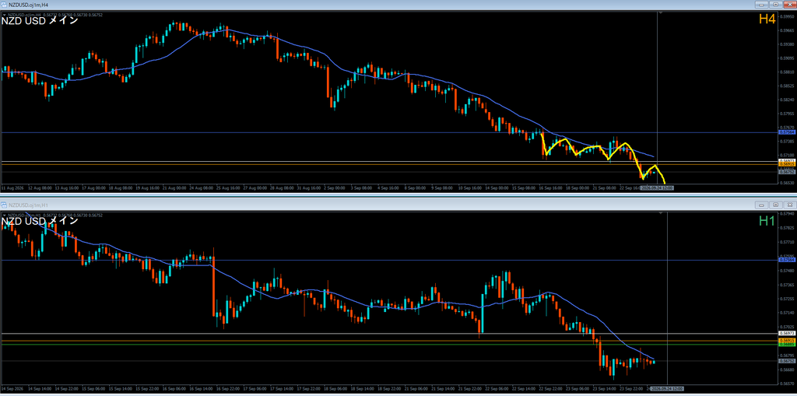The image size is (797, 396).
Task: Select the blue 0.57564 price label on H4
Action: pyautogui.click(x=785, y=132)
